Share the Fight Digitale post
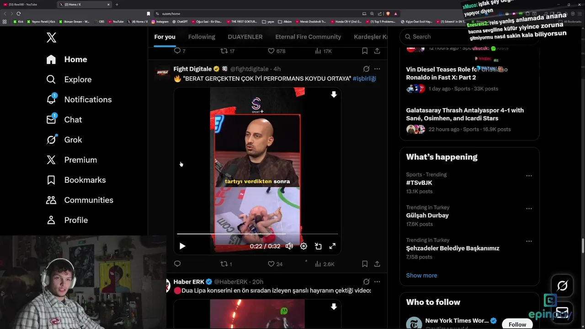The width and height of the screenshot is (585, 329). coord(377,264)
